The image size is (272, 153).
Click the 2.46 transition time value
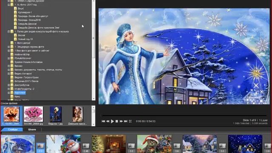[86, 151]
